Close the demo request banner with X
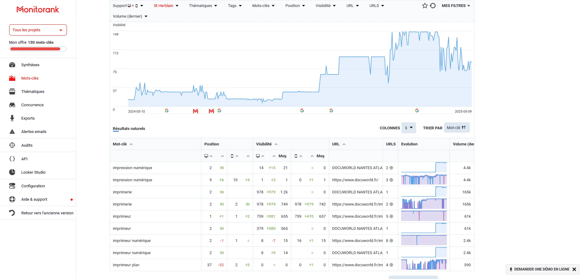Viewport: 584px width, 279px height. click(574, 269)
